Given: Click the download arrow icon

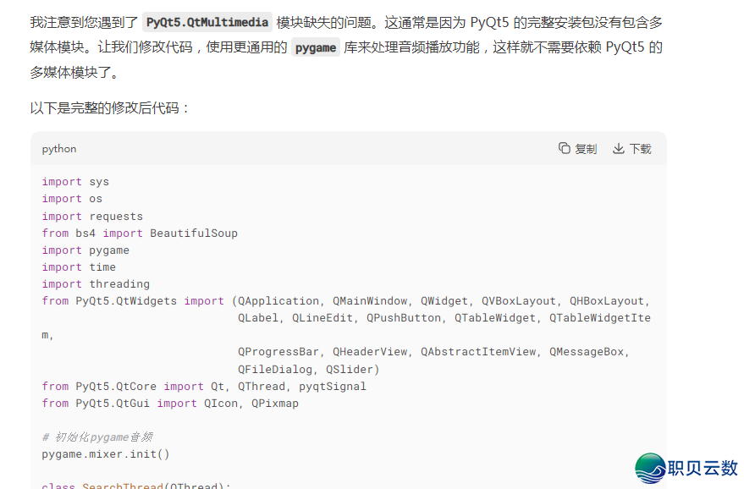Looking at the screenshot, I should (x=619, y=148).
